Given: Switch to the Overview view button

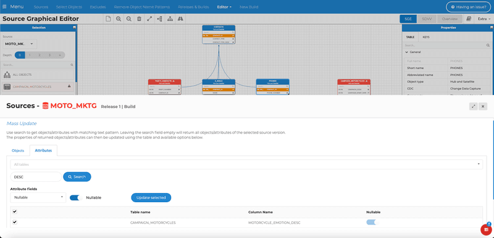Looking at the screenshot, I should [x=450, y=19].
